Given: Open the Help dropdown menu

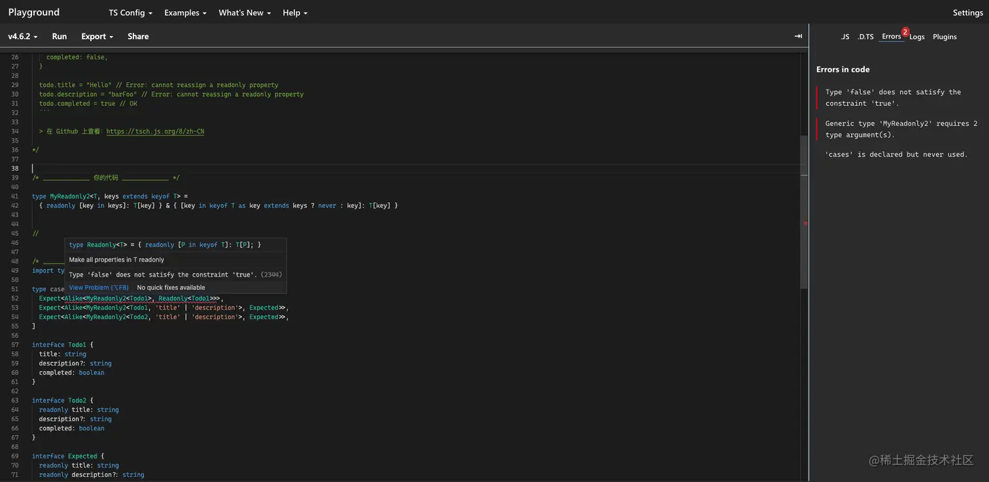Looking at the screenshot, I should [x=295, y=12].
